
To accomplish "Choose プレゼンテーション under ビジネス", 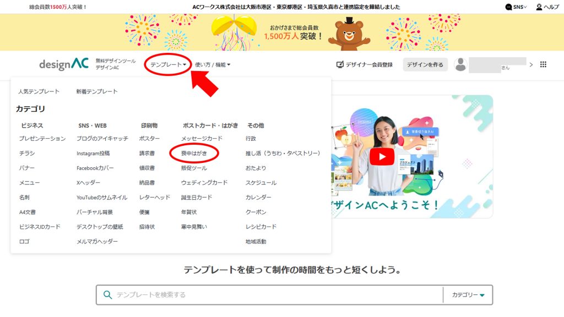I will [x=42, y=139].
